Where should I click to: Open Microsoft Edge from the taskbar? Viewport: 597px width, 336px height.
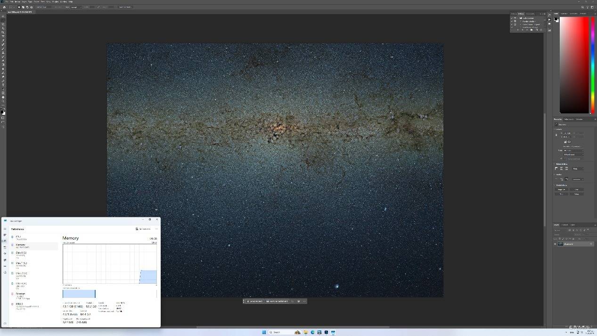[x=312, y=332]
